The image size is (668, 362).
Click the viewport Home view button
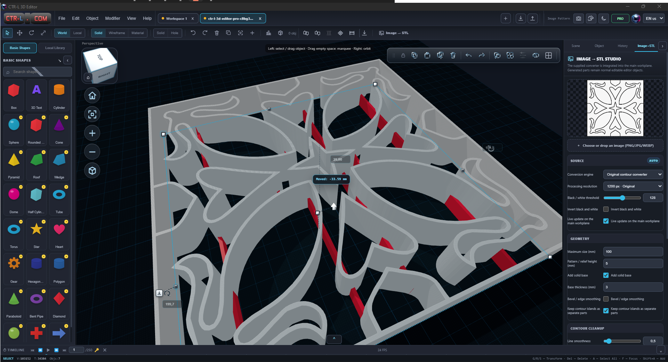(x=92, y=96)
